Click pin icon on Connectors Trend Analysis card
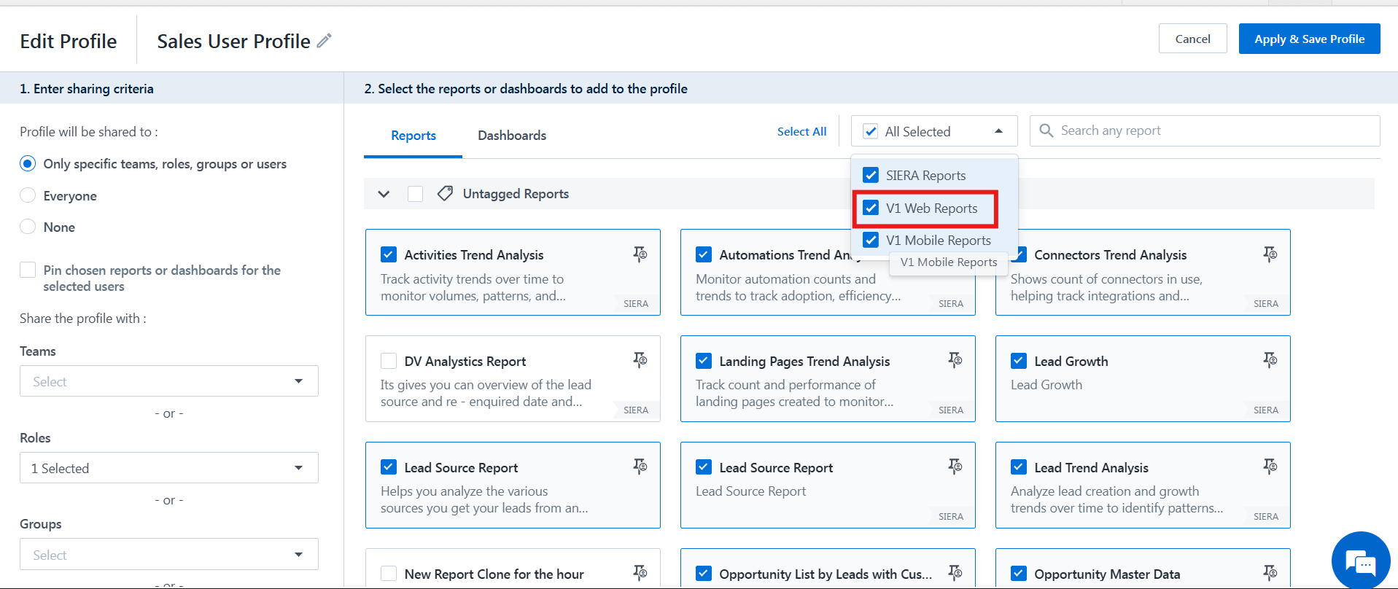The width and height of the screenshot is (1398, 589). coord(1270,254)
